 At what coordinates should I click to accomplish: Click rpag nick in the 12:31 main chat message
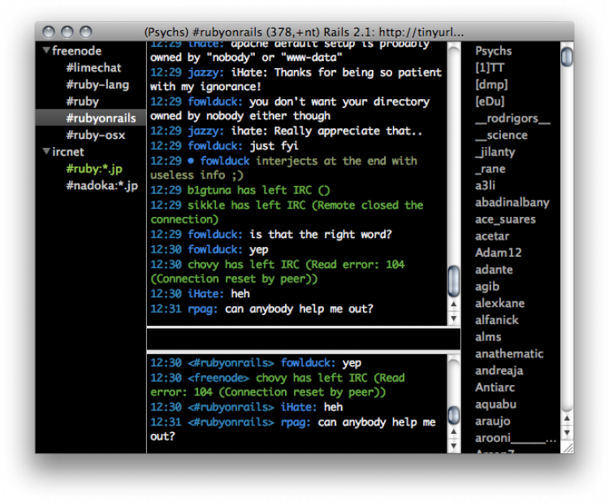pyautogui.click(x=202, y=309)
